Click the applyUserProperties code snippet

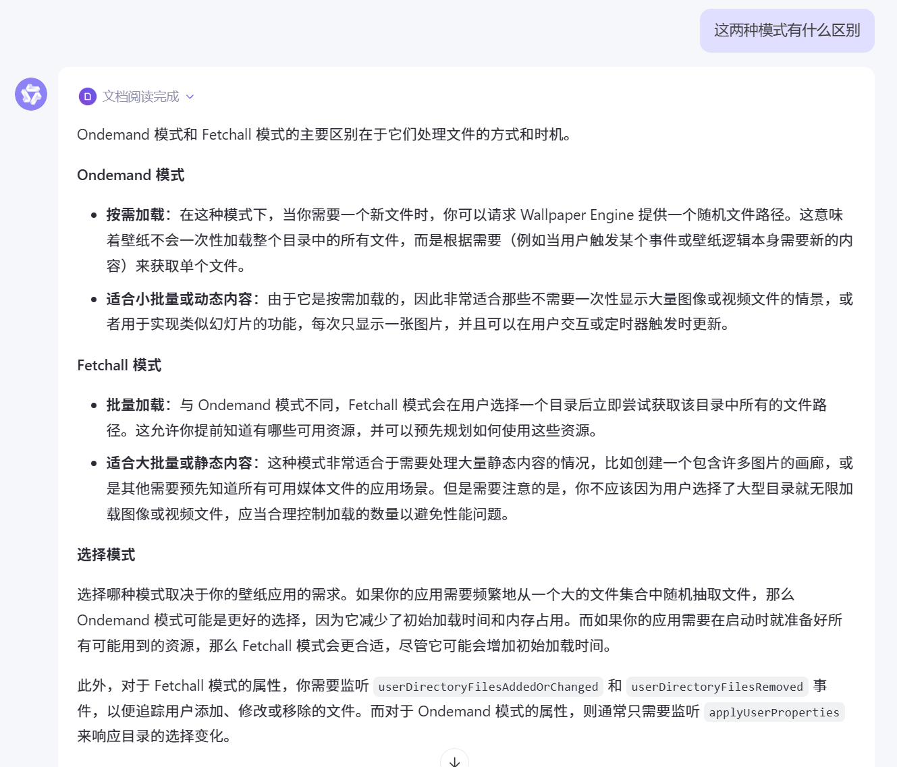[773, 712]
